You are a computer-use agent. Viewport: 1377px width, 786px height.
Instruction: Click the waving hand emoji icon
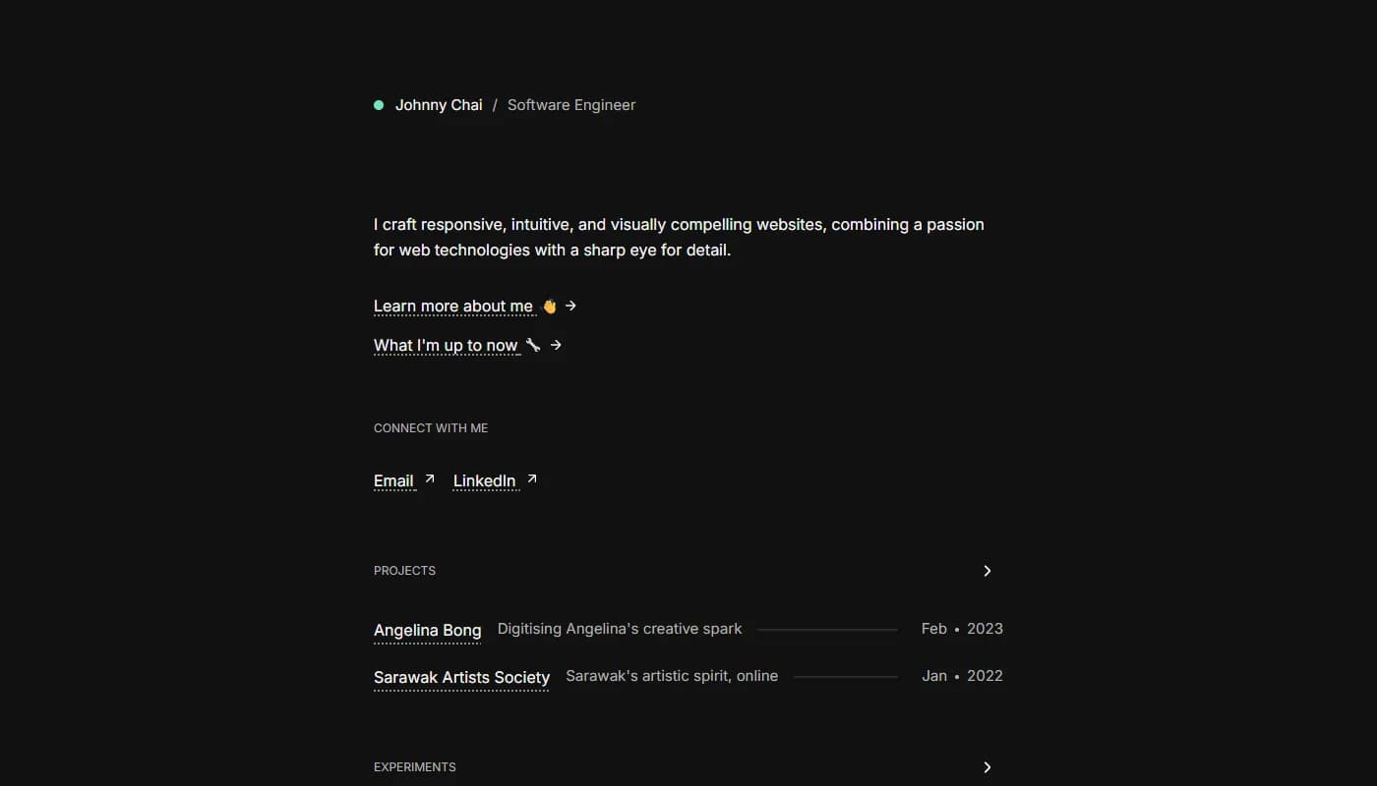[x=550, y=307]
